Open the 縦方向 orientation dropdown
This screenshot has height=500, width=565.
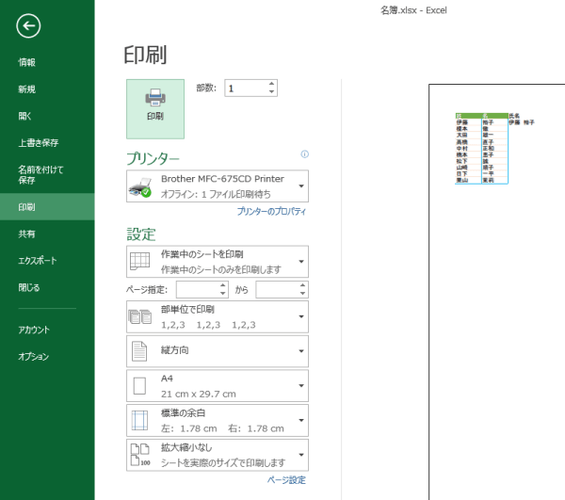coord(218,351)
